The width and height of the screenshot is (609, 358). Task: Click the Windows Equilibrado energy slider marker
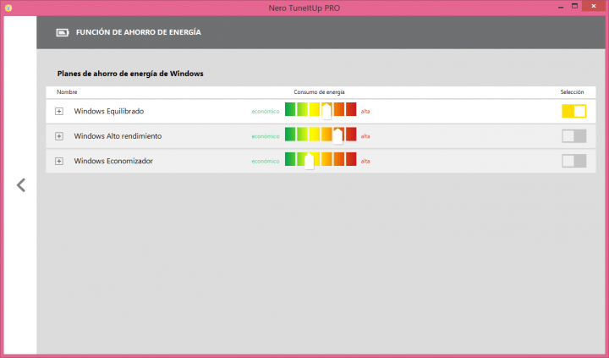[326, 112]
